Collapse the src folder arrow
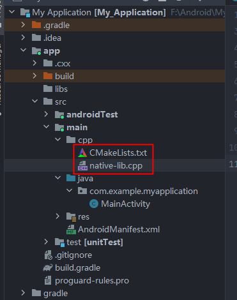 [35, 101]
